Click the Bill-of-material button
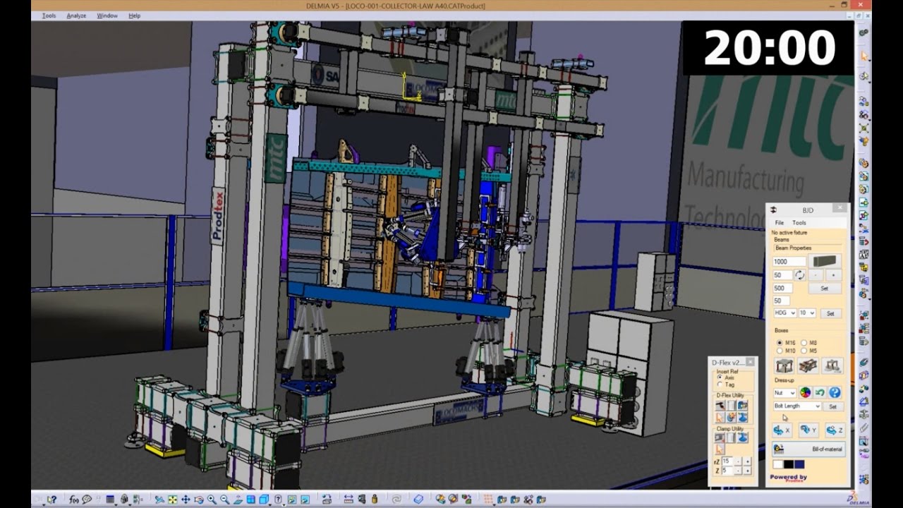Viewport: 903px width, 508px height. coord(809,449)
